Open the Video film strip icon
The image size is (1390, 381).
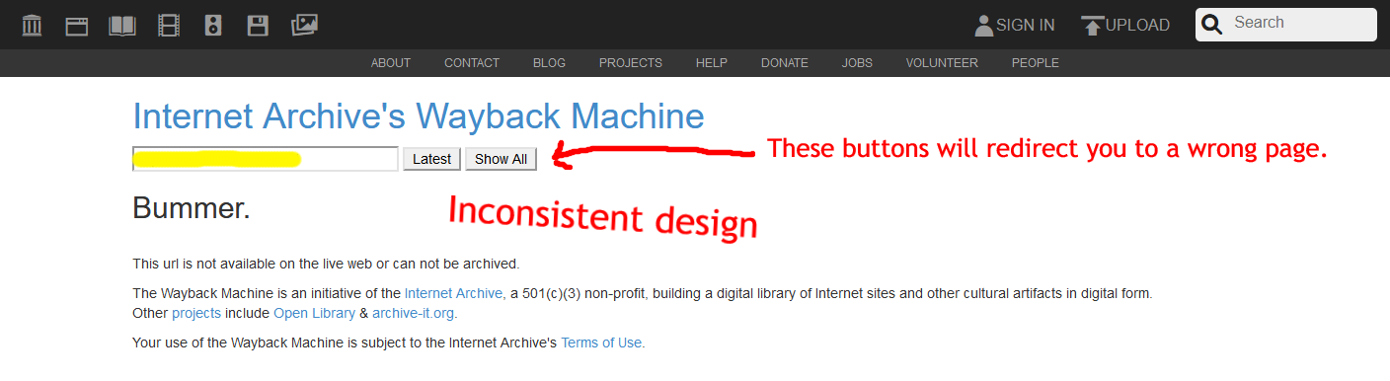pos(169,25)
